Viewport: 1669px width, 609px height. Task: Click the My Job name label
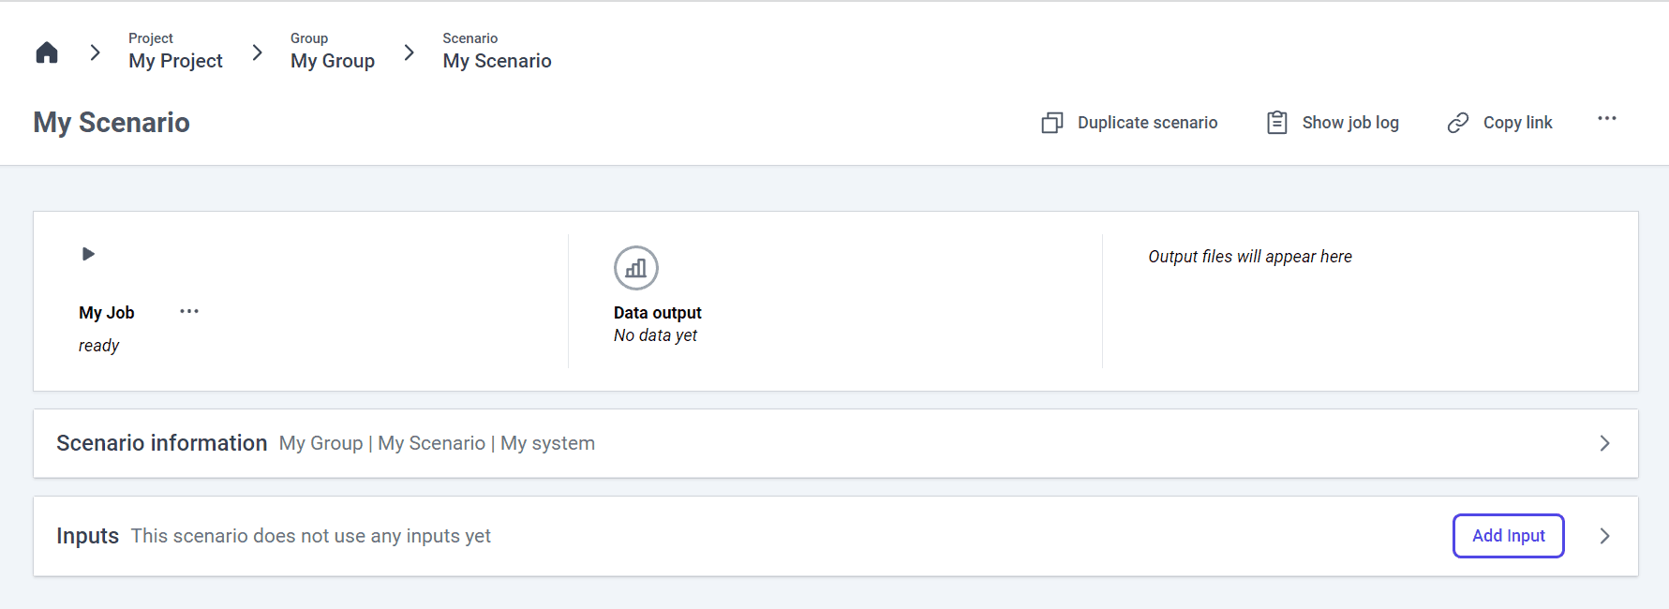[x=107, y=313]
